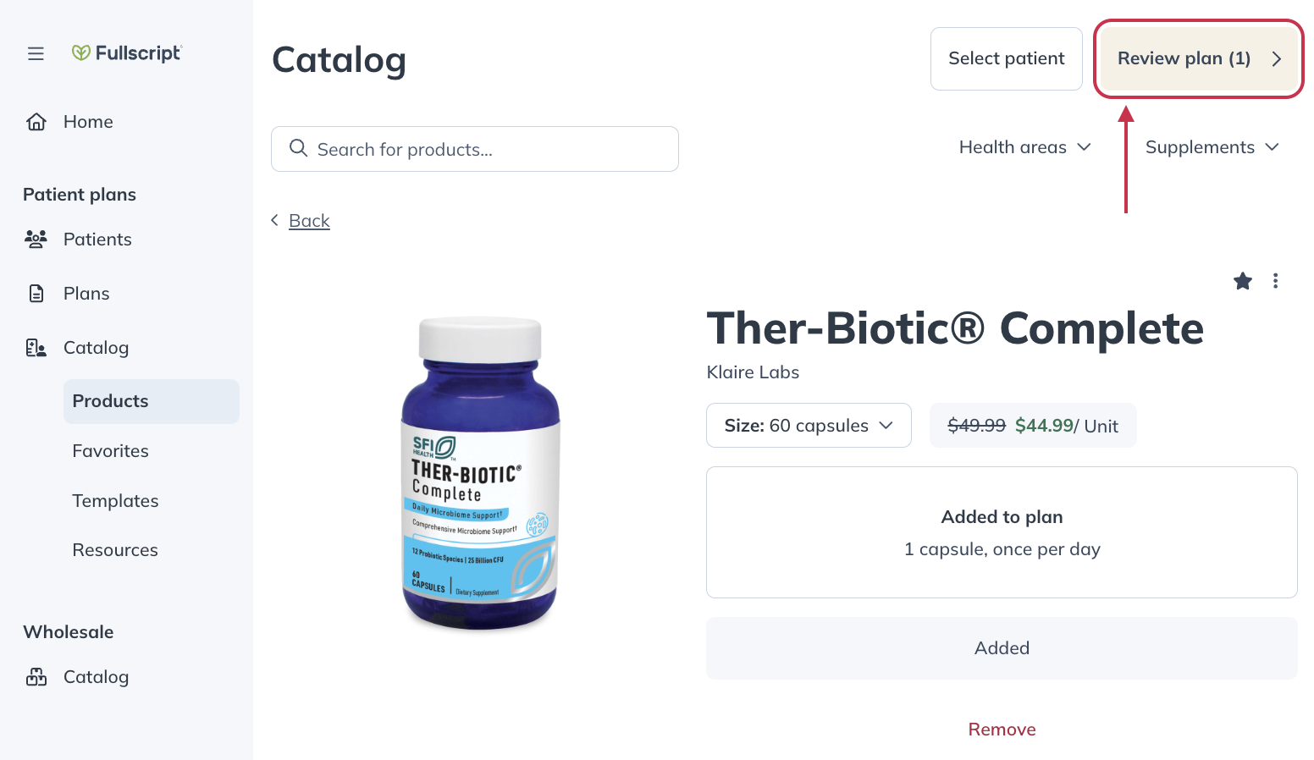
Task: Click the Select patient button
Action: pyautogui.click(x=1006, y=58)
